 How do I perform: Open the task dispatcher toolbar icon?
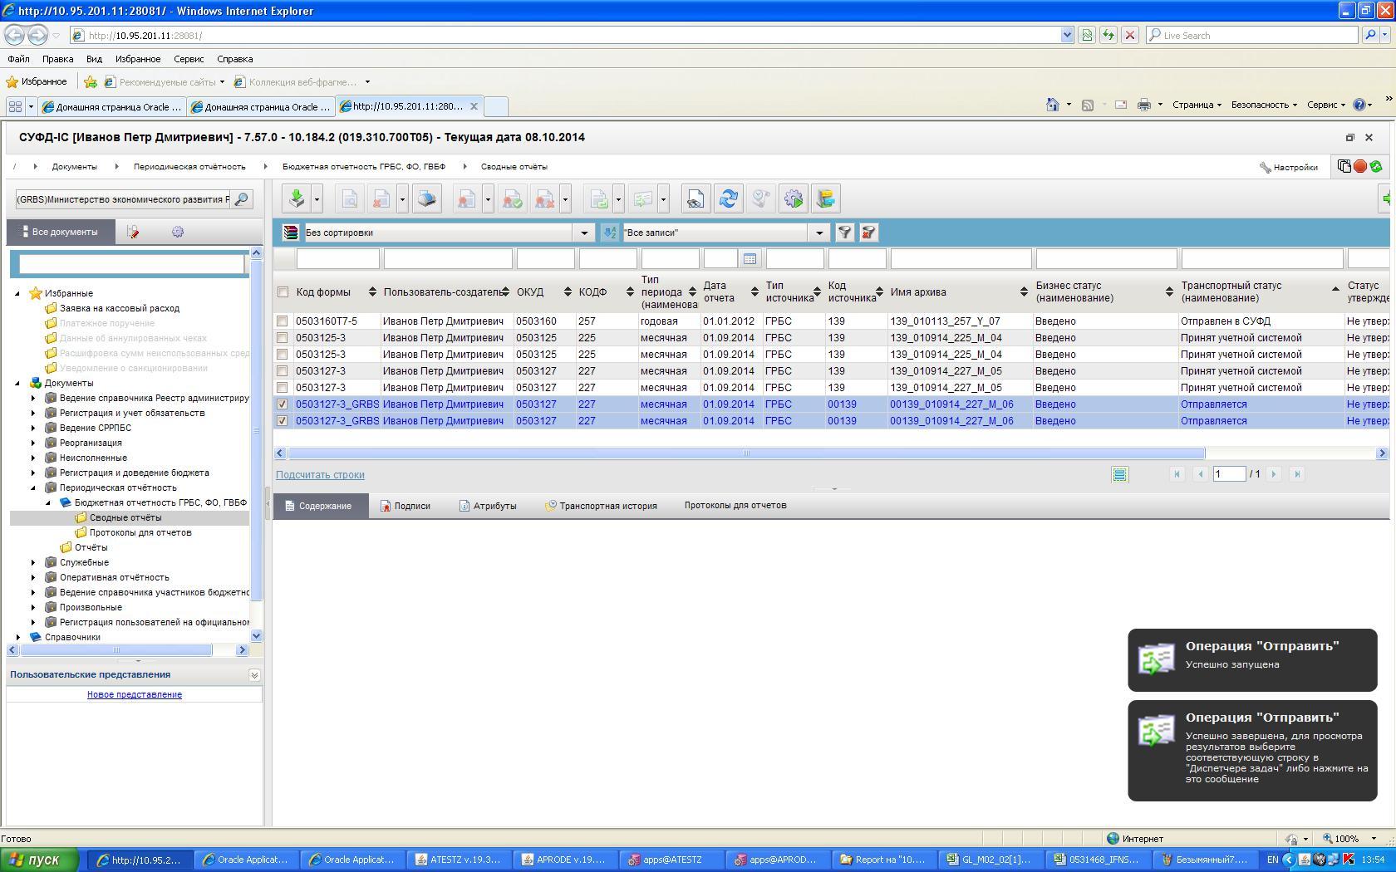pos(826,198)
